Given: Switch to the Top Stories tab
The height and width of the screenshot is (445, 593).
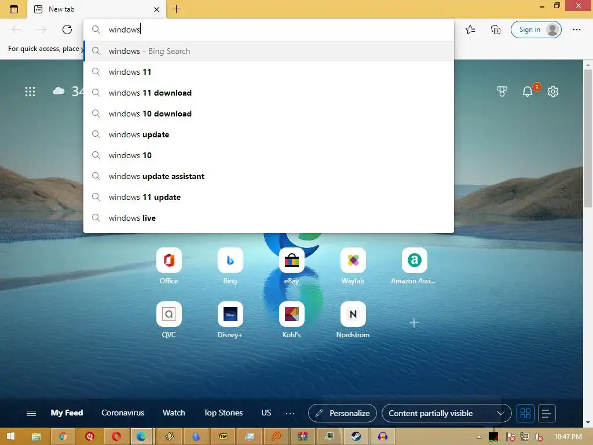Looking at the screenshot, I should tap(223, 413).
